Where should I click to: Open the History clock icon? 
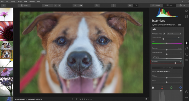pos(187,92)
